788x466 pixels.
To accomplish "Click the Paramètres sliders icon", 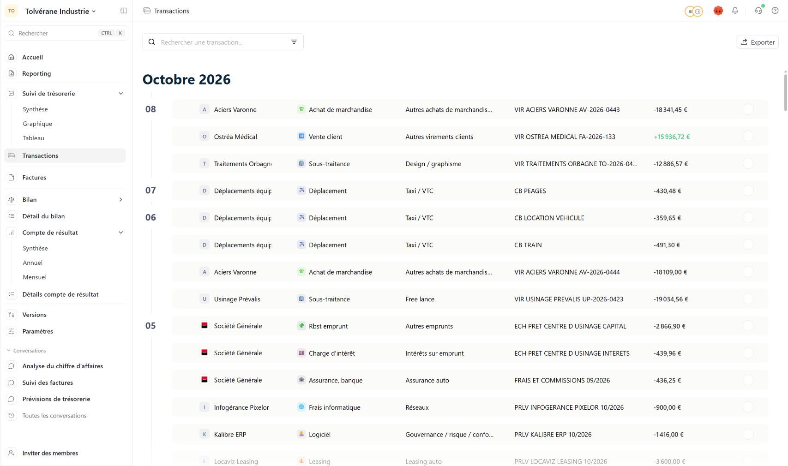I will [12, 331].
